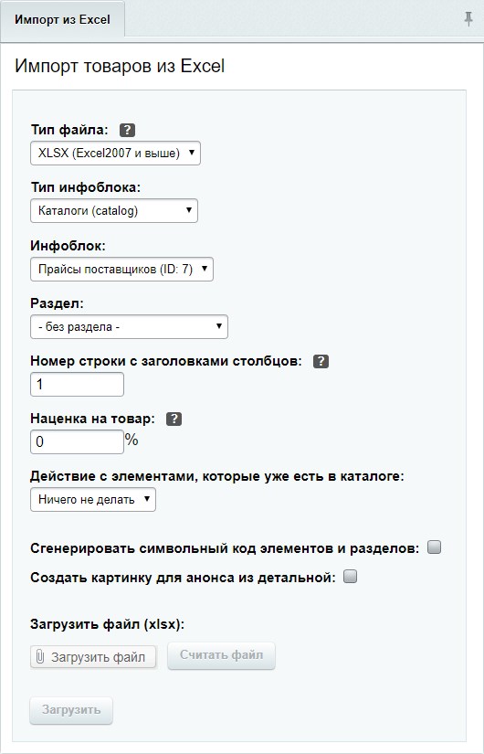Open Инфоблок Прайсы поставщиков dropdown
Viewport: 484px width, 754px height.
click(x=121, y=270)
